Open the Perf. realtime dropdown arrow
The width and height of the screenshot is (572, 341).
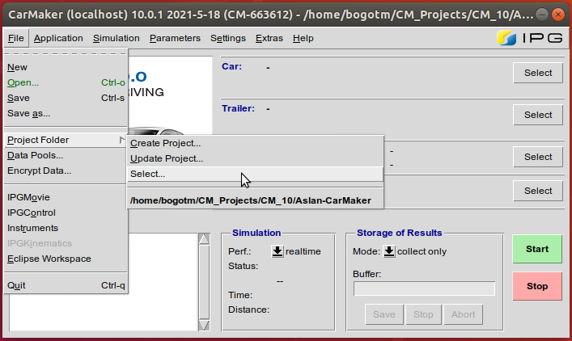[278, 251]
